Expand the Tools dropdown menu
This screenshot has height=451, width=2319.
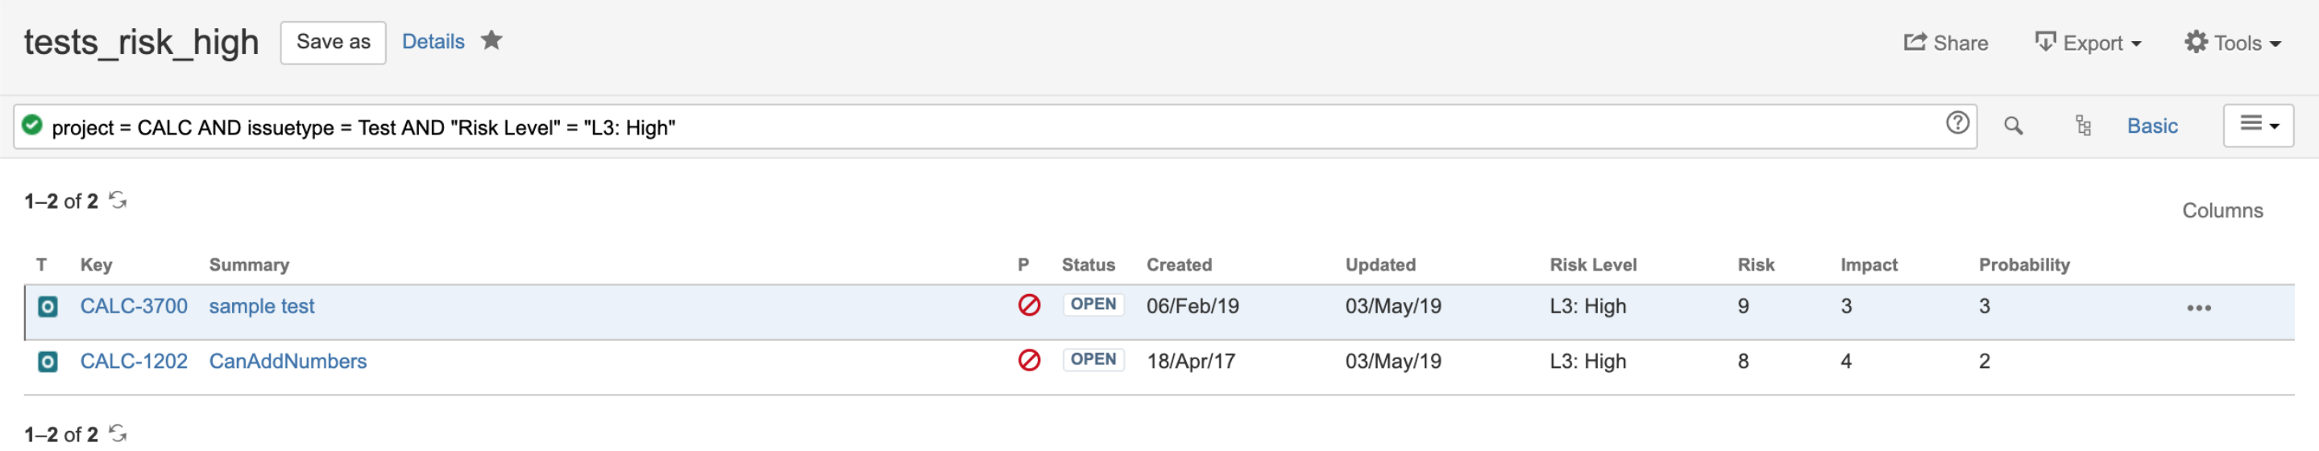(x=2232, y=43)
